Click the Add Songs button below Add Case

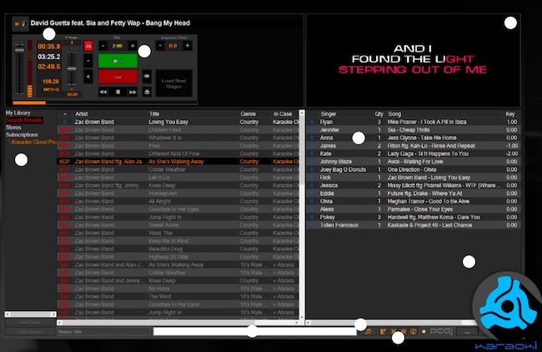30,332
